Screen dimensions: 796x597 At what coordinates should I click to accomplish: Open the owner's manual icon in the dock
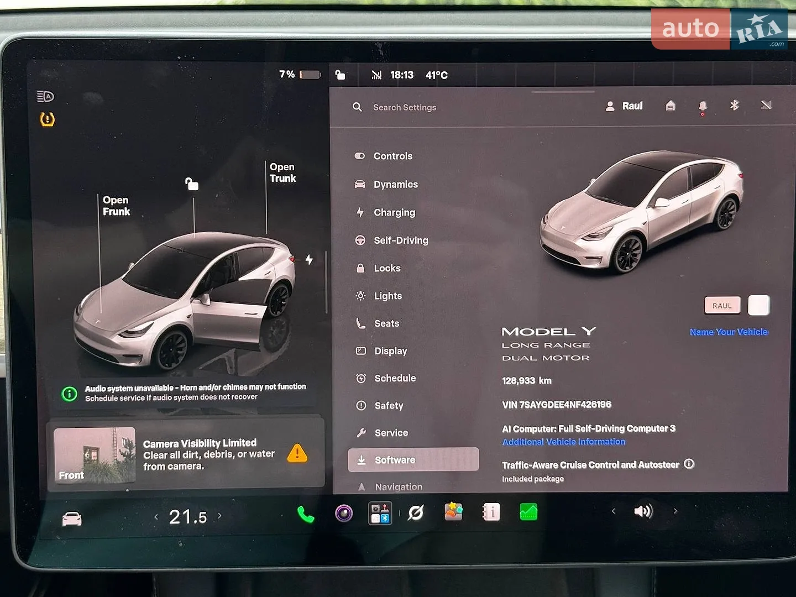(491, 512)
